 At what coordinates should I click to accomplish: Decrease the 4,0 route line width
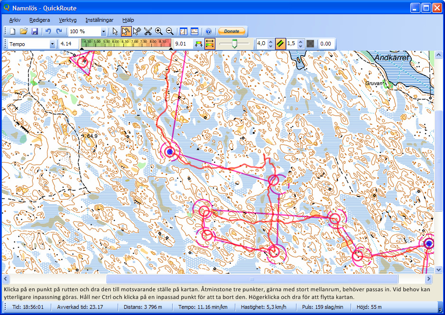point(271,46)
